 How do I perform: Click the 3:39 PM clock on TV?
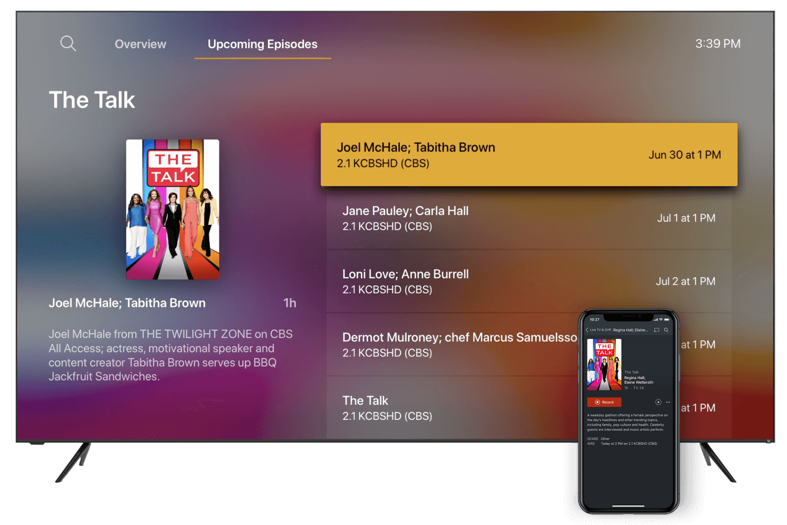coord(718,44)
